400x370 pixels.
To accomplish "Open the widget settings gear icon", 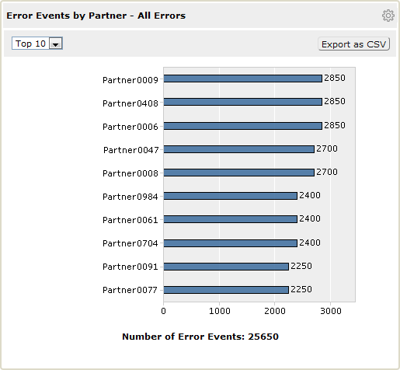I will 388,16.
